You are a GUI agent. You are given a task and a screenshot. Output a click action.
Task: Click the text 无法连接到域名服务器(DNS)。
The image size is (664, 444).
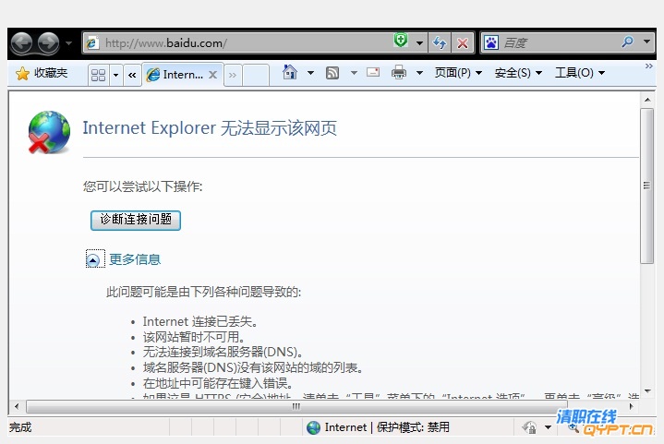point(223,352)
